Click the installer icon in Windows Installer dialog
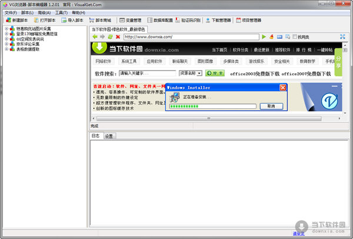 pyautogui.click(x=175, y=97)
